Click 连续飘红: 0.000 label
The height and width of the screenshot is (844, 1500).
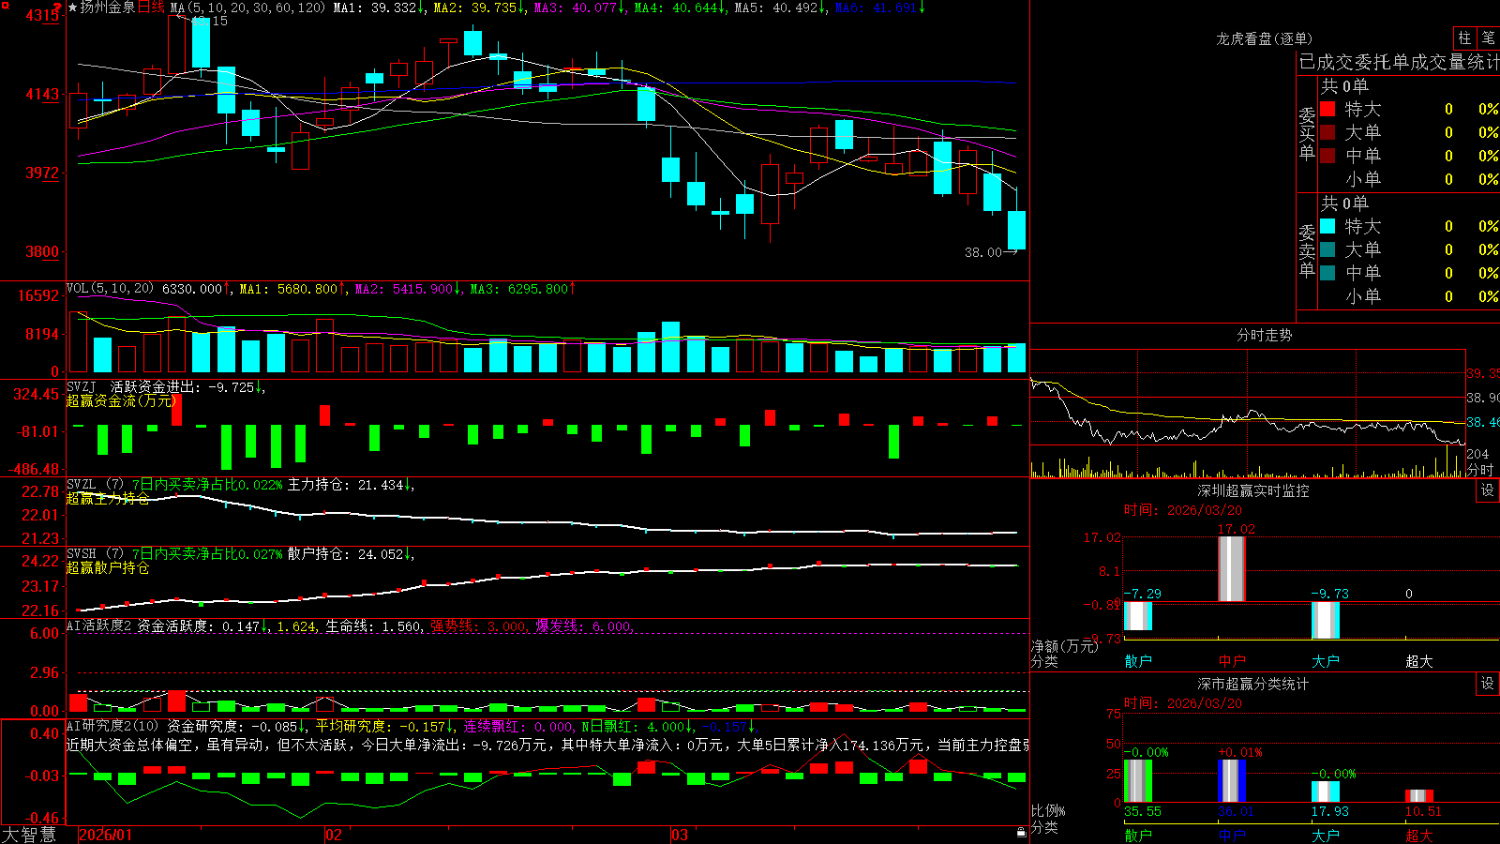point(518,726)
